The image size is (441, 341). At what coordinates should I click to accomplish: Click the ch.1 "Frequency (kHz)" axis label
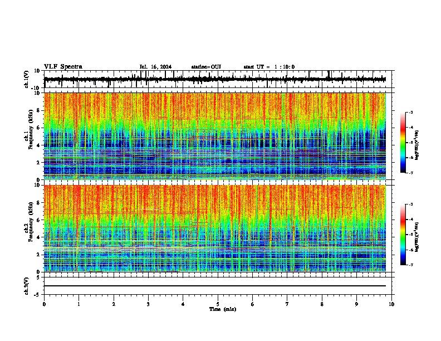click(x=31, y=130)
